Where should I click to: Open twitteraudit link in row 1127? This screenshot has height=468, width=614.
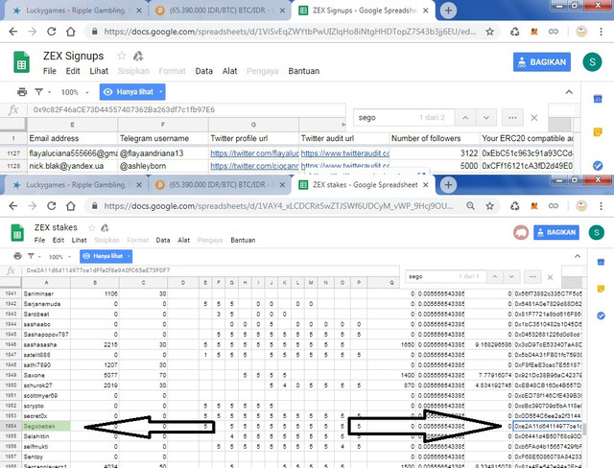(x=344, y=153)
